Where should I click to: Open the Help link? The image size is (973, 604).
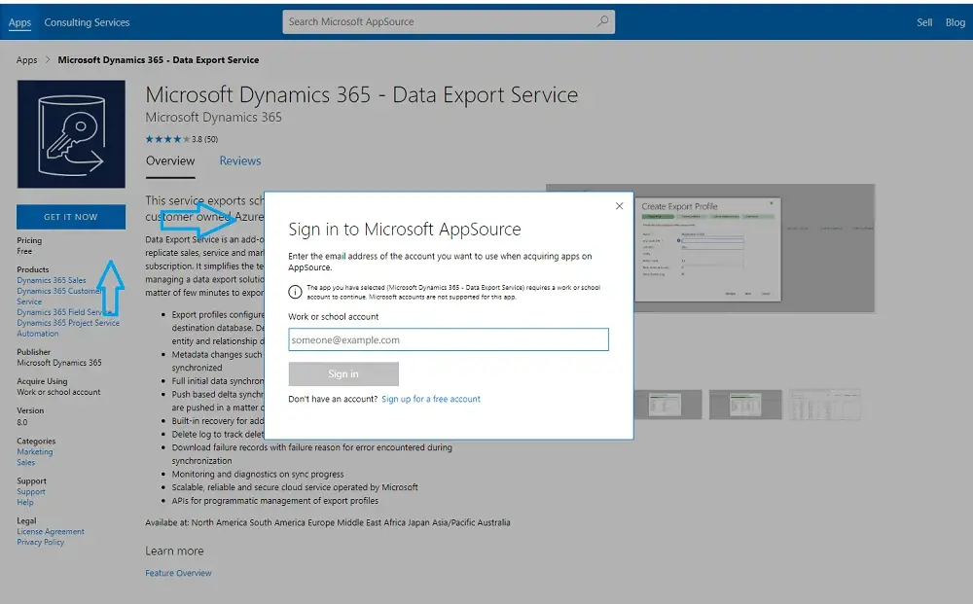point(25,502)
